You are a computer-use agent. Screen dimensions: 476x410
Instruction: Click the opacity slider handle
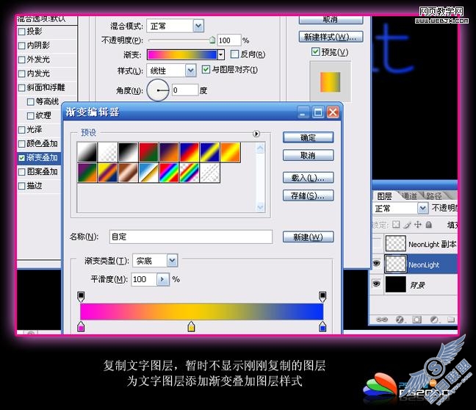pos(212,40)
